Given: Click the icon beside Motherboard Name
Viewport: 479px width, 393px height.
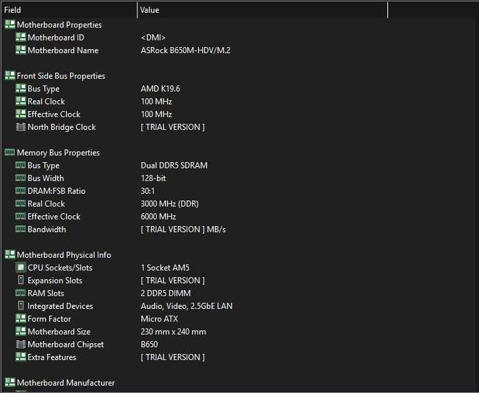Looking at the screenshot, I should tap(20, 50).
